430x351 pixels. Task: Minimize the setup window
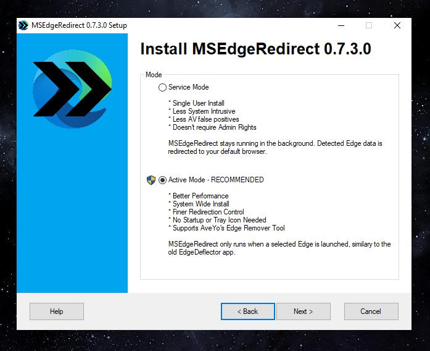coord(341,25)
